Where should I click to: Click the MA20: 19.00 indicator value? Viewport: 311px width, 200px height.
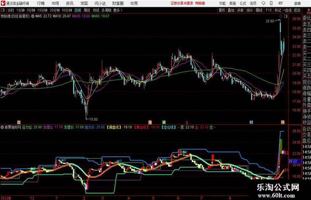pos(81,16)
